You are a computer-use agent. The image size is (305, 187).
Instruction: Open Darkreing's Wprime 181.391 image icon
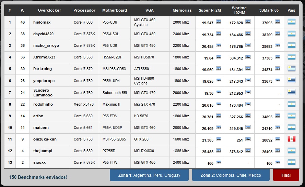point(248,69)
